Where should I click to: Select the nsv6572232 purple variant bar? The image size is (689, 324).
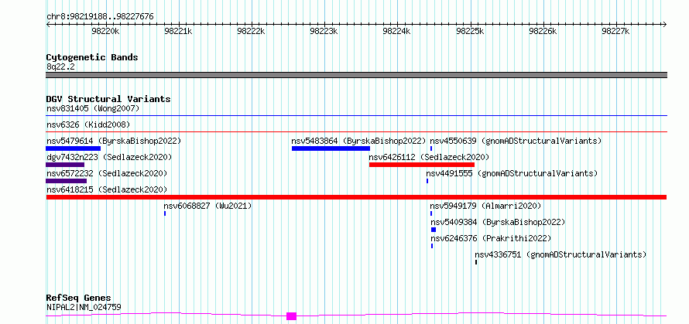(67, 181)
